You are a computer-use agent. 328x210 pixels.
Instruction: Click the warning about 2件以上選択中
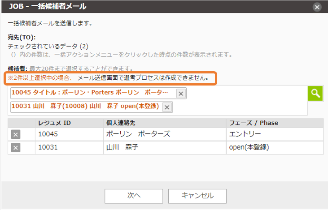(x=108, y=78)
